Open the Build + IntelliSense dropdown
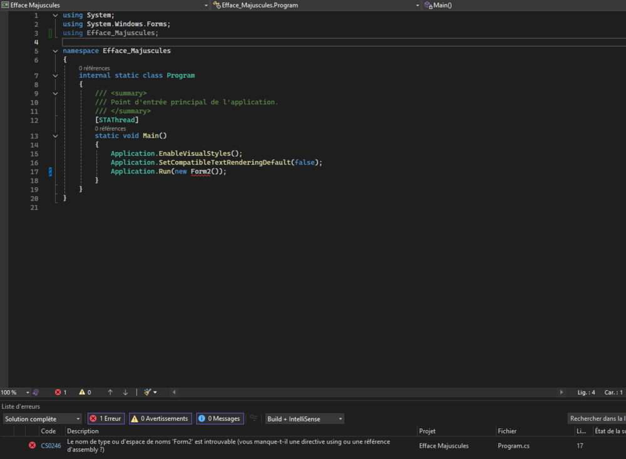The image size is (626, 459). [x=304, y=419]
